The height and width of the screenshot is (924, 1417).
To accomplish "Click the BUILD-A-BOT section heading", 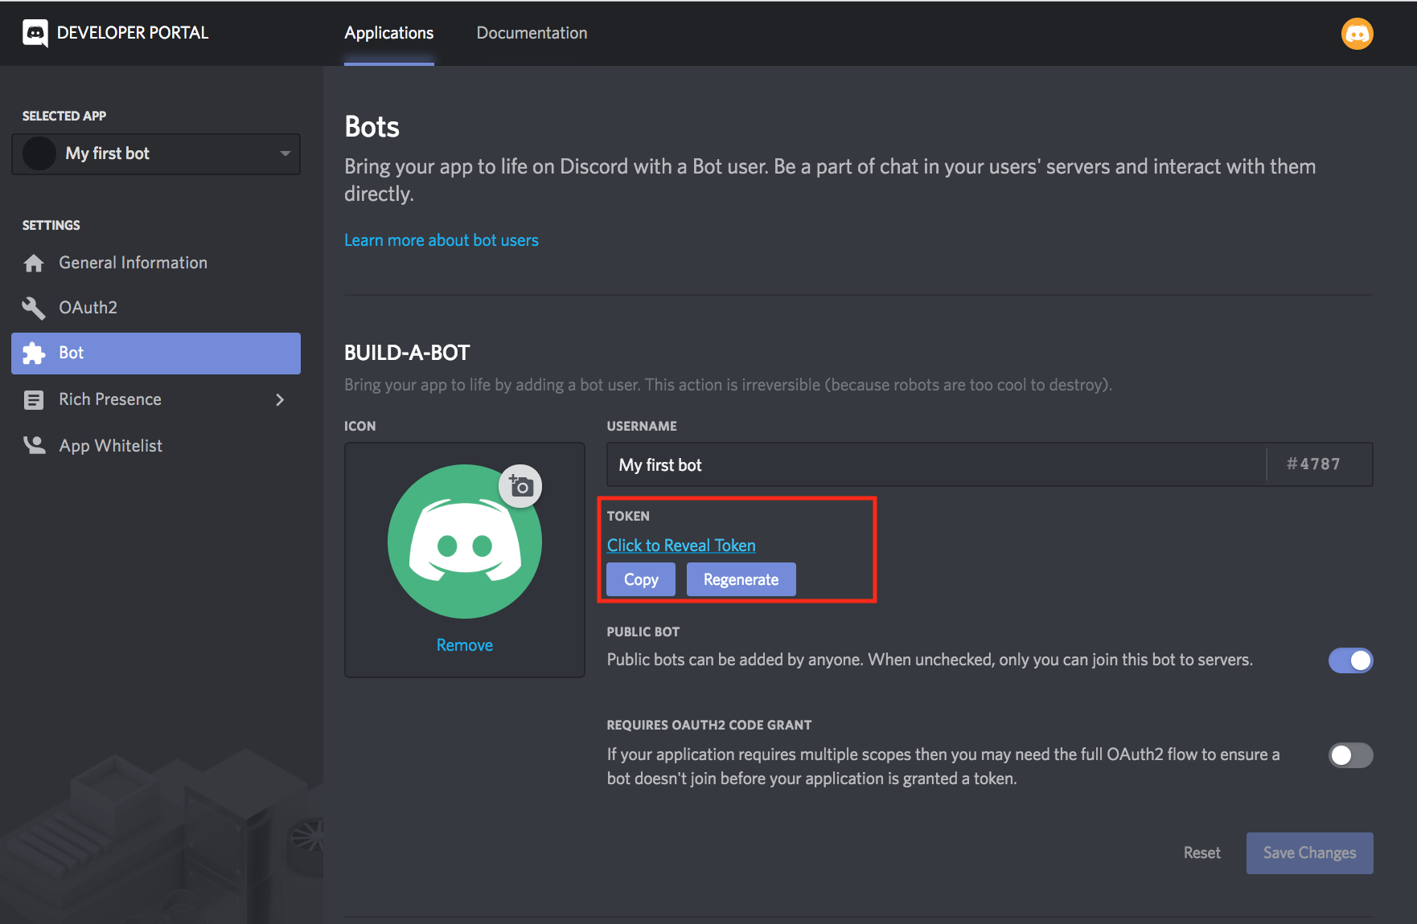I will [407, 353].
